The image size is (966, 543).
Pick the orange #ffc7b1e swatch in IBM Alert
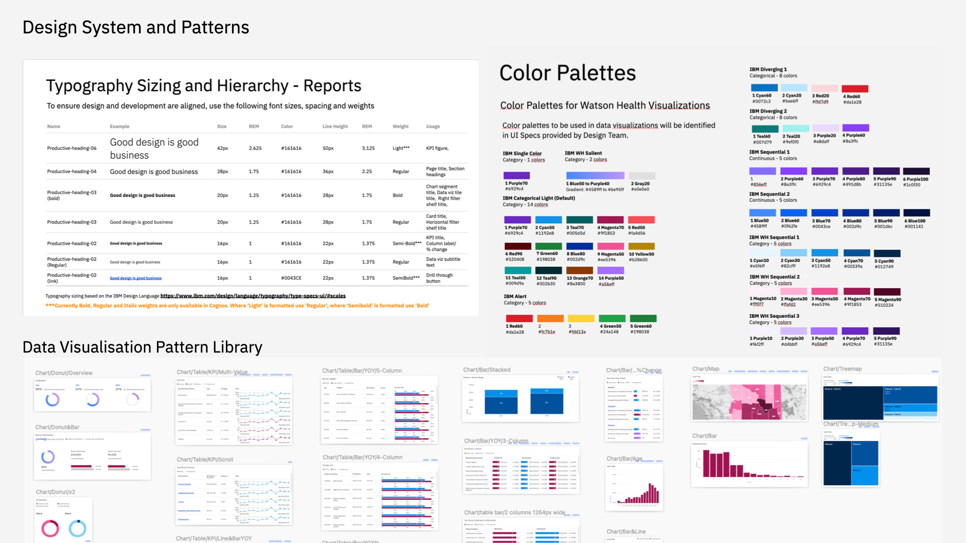[550, 318]
